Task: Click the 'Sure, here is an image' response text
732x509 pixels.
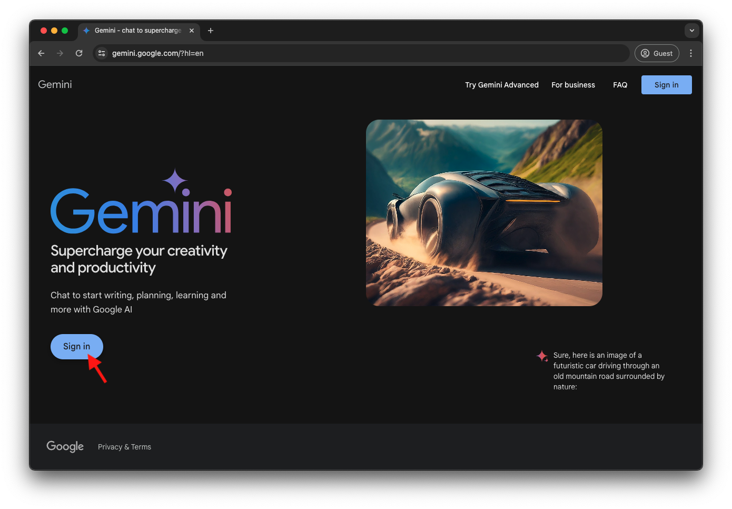Action: (609, 371)
